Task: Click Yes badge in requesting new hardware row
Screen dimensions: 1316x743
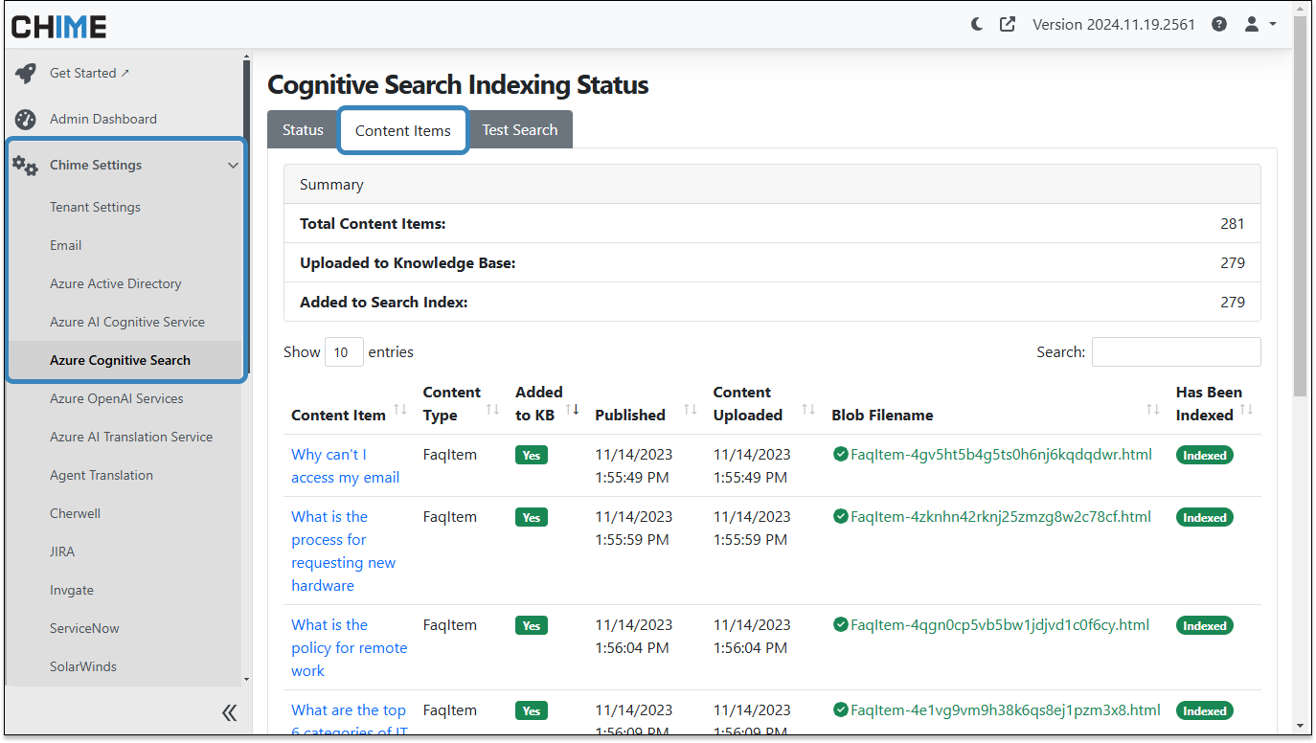Action: [532, 517]
